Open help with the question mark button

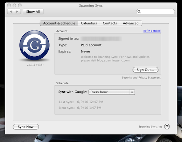tap(167, 127)
